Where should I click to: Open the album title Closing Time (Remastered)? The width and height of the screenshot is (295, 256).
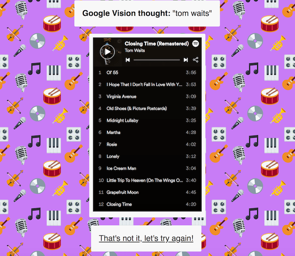point(157,44)
